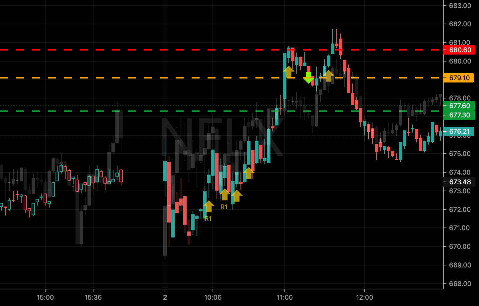The width and height of the screenshot is (479, 306).
Task: Click the teal 676.21 current price label
Action: pyautogui.click(x=459, y=131)
